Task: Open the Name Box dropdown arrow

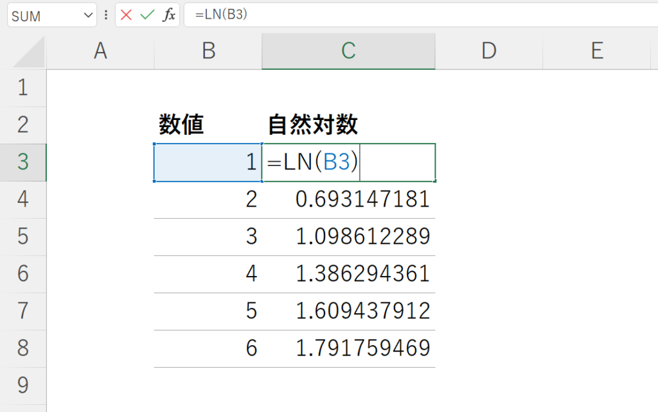Action: coord(87,15)
